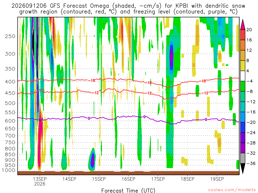Click the gray swatch between -32 and -36
The image size is (258, 193).
[x=243, y=158]
